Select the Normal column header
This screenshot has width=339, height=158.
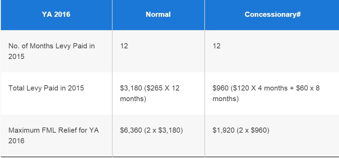158,15
